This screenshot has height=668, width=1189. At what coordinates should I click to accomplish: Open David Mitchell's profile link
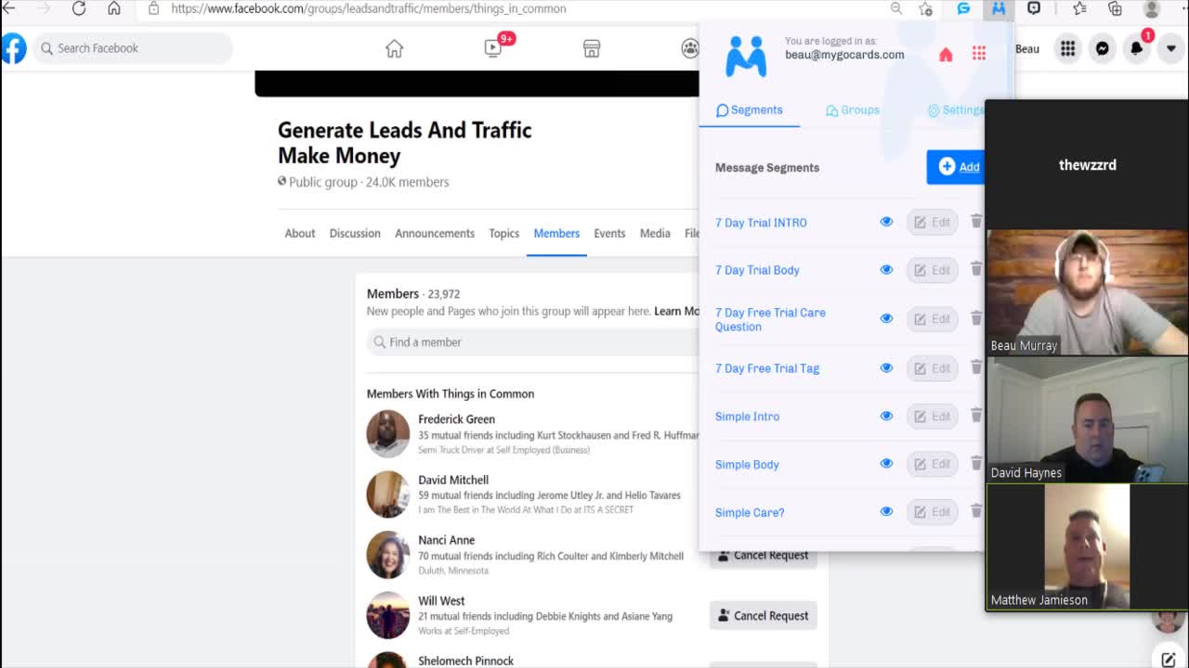point(453,480)
